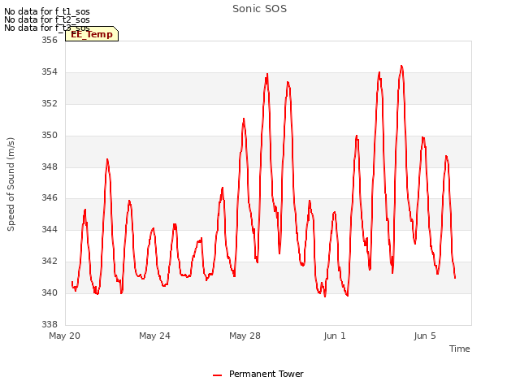Image resolution: width=520 pixels, height=390 pixels.
Task: Click the EE_Temp annotation label
Action: point(92,34)
